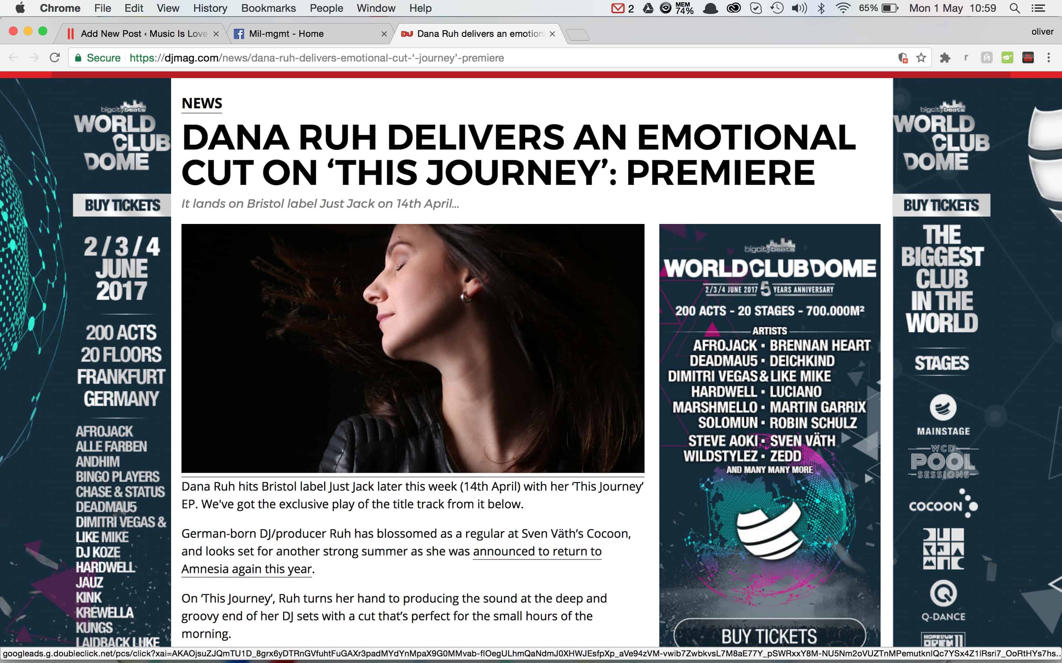Open the blocked content icon in address bar
Image resolution: width=1062 pixels, height=663 pixels.
tap(903, 57)
